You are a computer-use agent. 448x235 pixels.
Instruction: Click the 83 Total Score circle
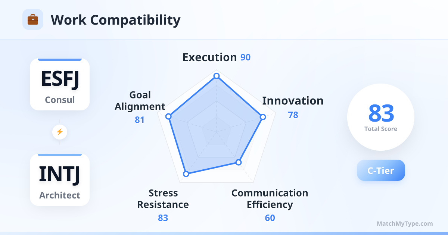coord(381,117)
